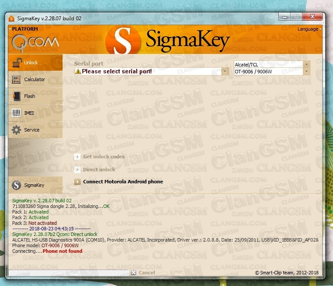The width and height of the screenshot is (333, 286).
Task: Click the 'Pack 2: Activated' log line
Action: tap(30, 217)
